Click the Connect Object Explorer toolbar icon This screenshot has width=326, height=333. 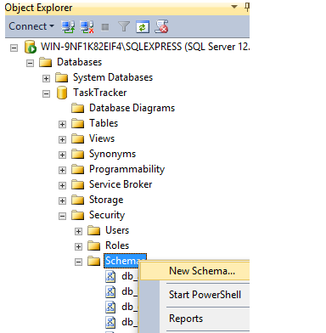68,27
